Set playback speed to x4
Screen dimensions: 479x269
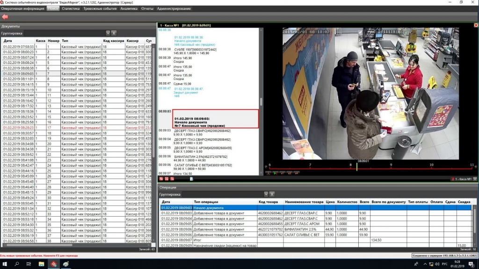pyautogui.click(x=297, y=173)
